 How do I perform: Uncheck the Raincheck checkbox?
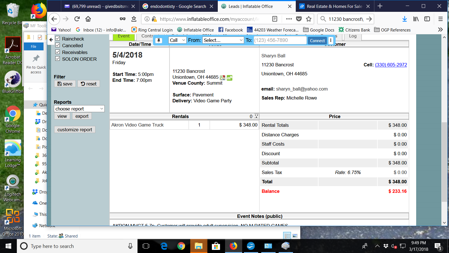click(x=58, y=39)
